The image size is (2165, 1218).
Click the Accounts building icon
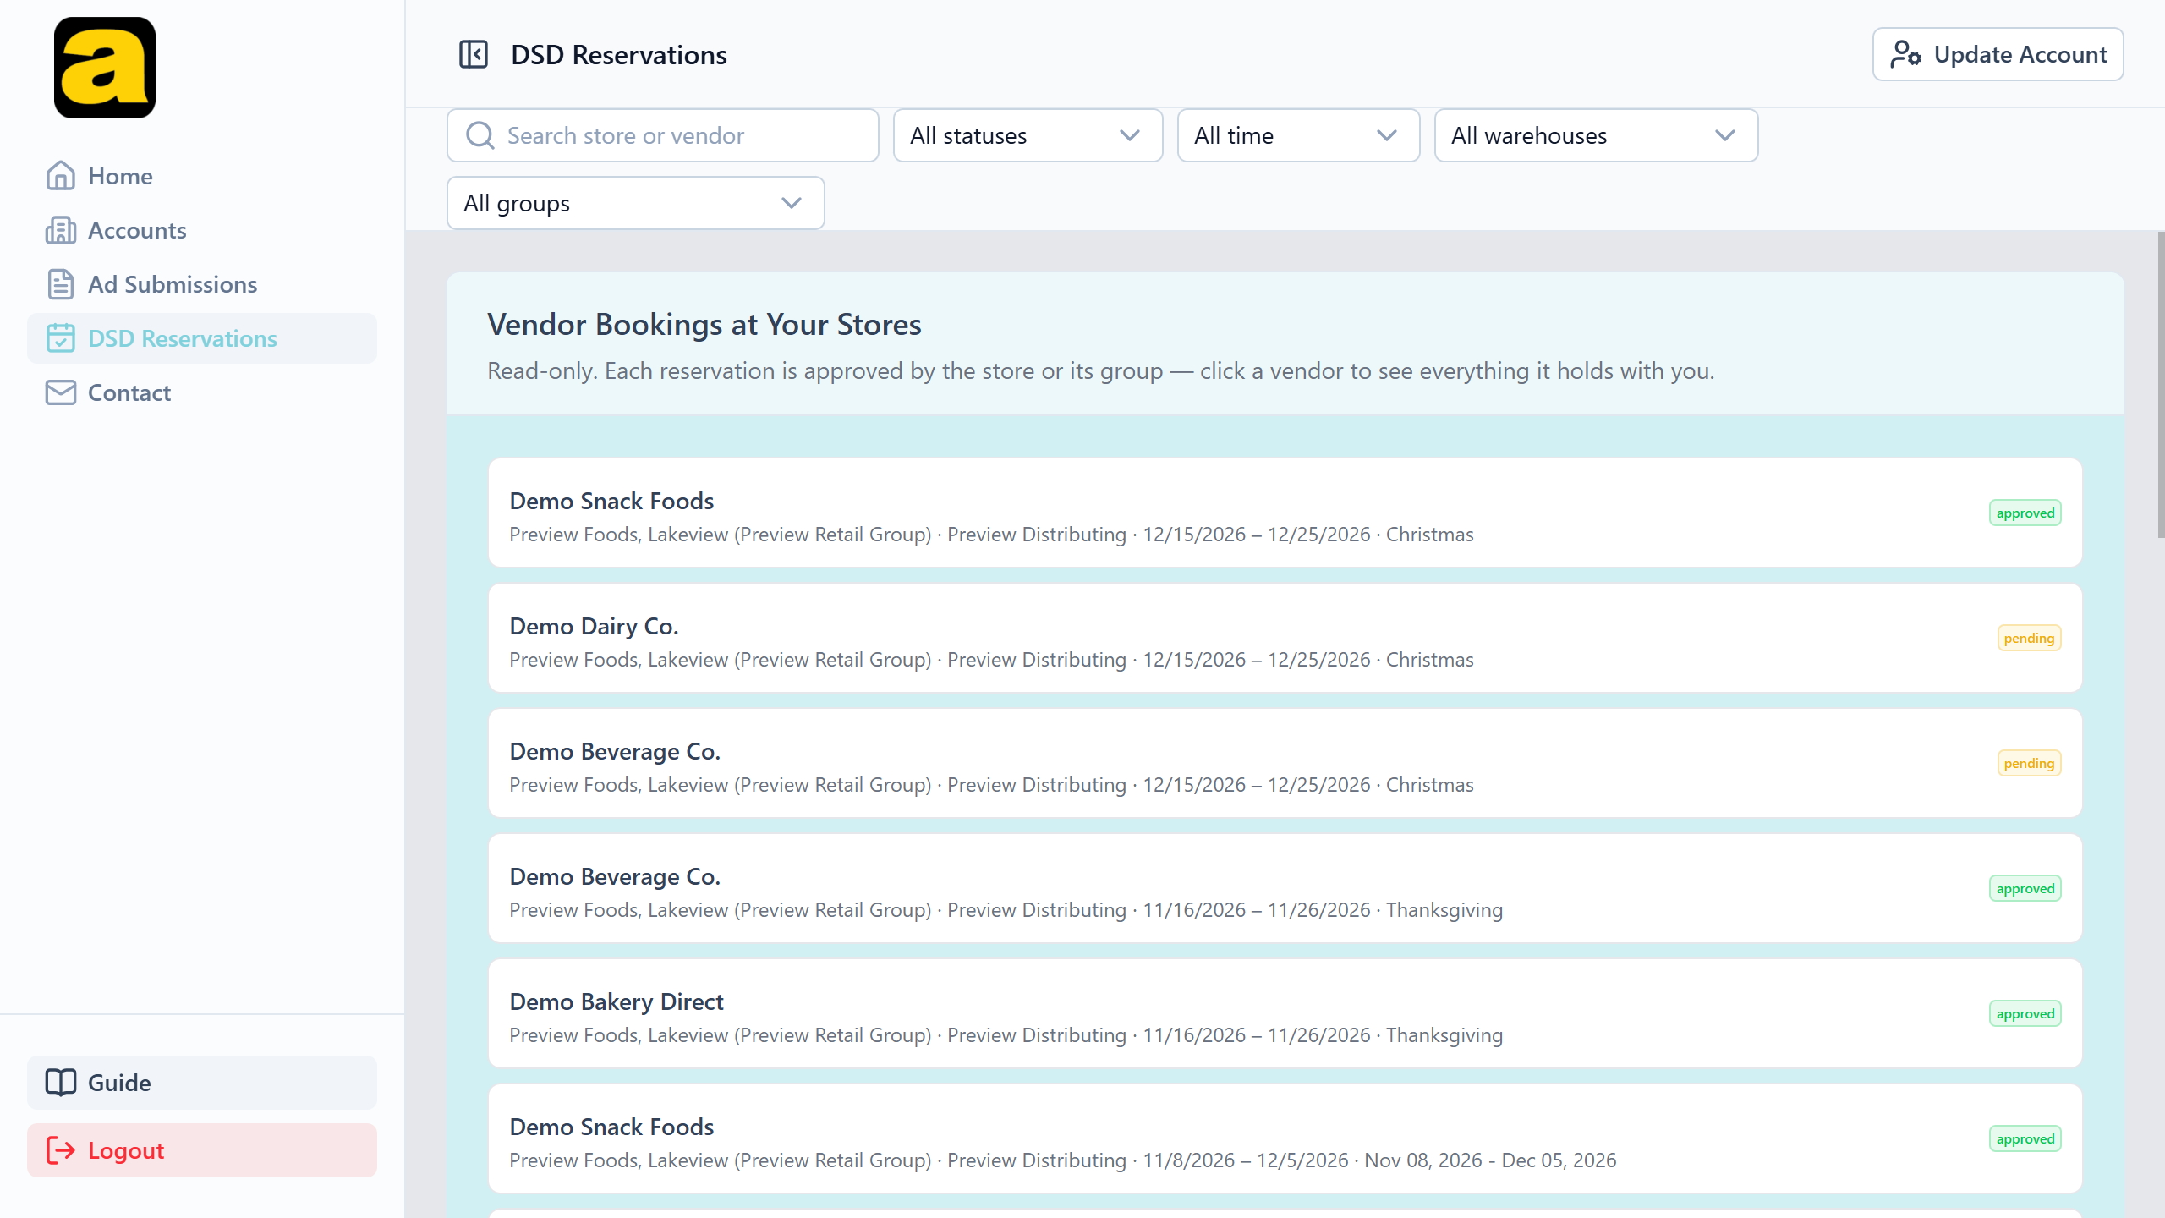coord(61,230)
